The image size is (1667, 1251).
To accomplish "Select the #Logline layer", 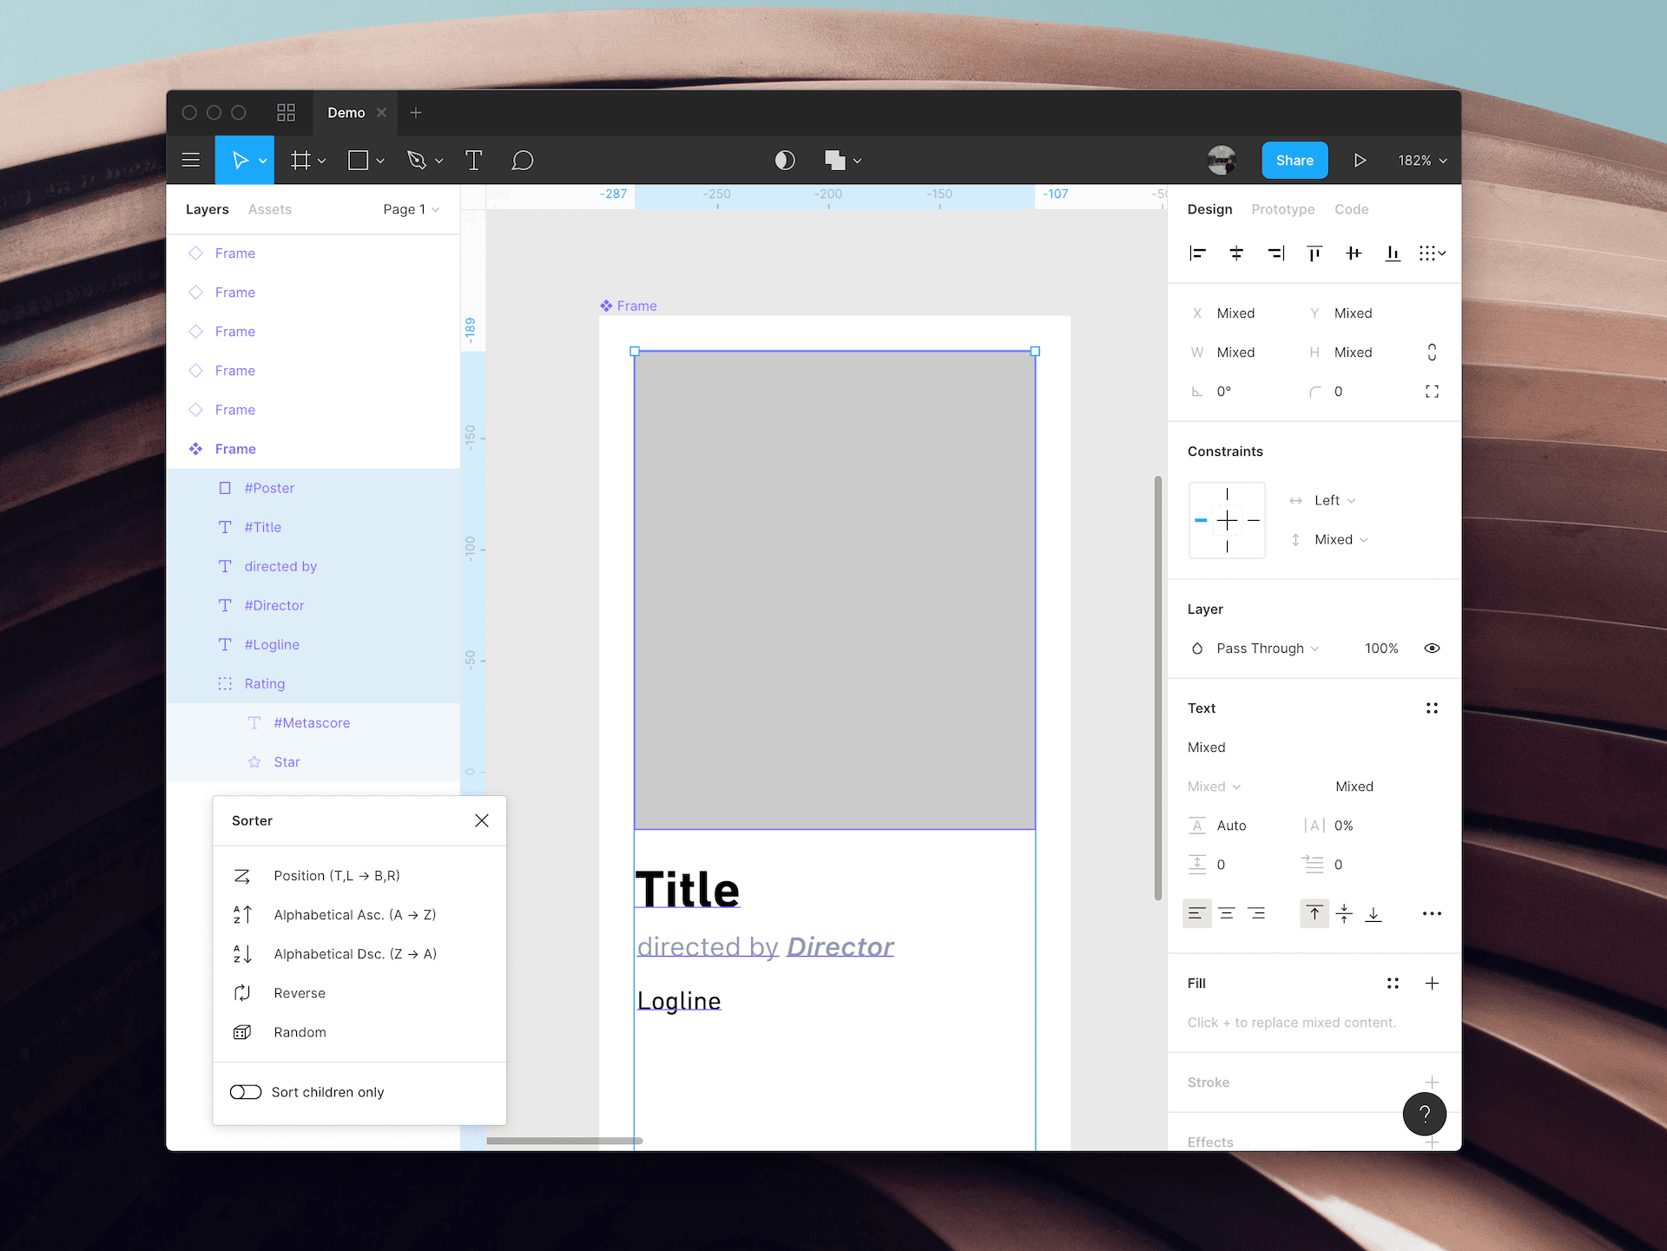I will [272, 644].
